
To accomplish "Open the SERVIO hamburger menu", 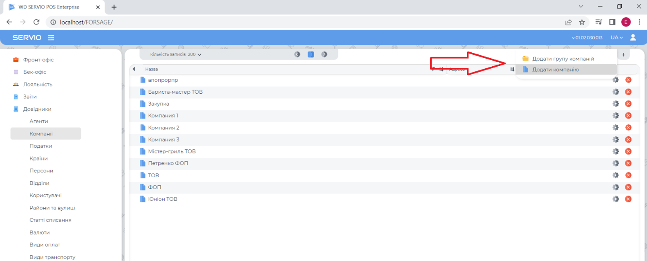I will click(x=51, y=38).
